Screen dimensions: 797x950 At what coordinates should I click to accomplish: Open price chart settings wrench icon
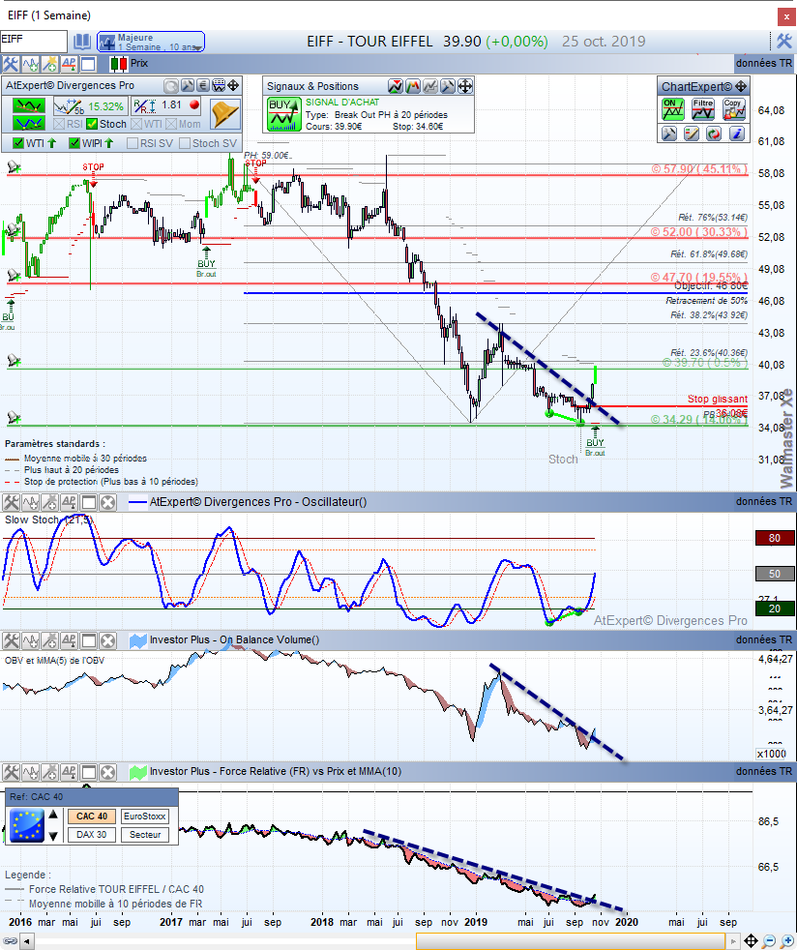(11, 64)
